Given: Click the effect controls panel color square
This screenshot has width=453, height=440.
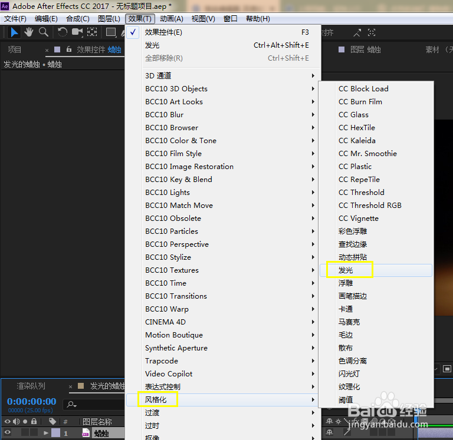Looking at the screenshot, I should click(57, 49).
